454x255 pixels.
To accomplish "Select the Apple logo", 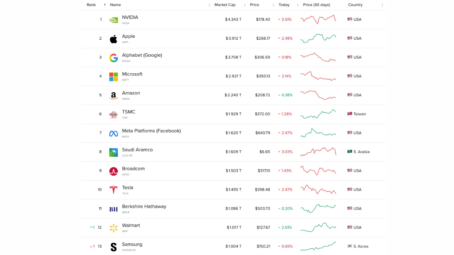I will (x=113, y=38).
